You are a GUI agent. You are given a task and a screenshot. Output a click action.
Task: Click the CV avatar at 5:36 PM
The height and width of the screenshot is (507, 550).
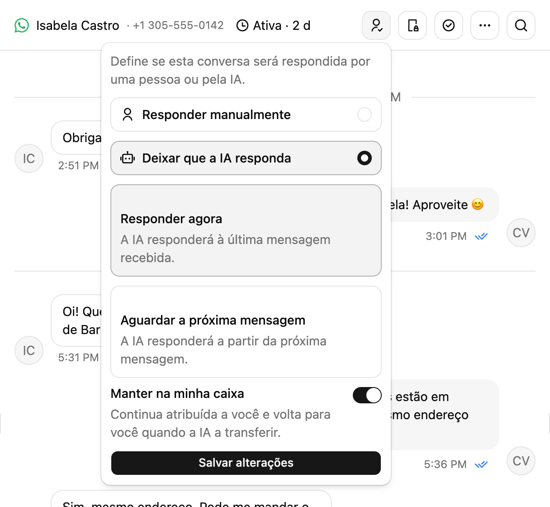pos(521,461)
